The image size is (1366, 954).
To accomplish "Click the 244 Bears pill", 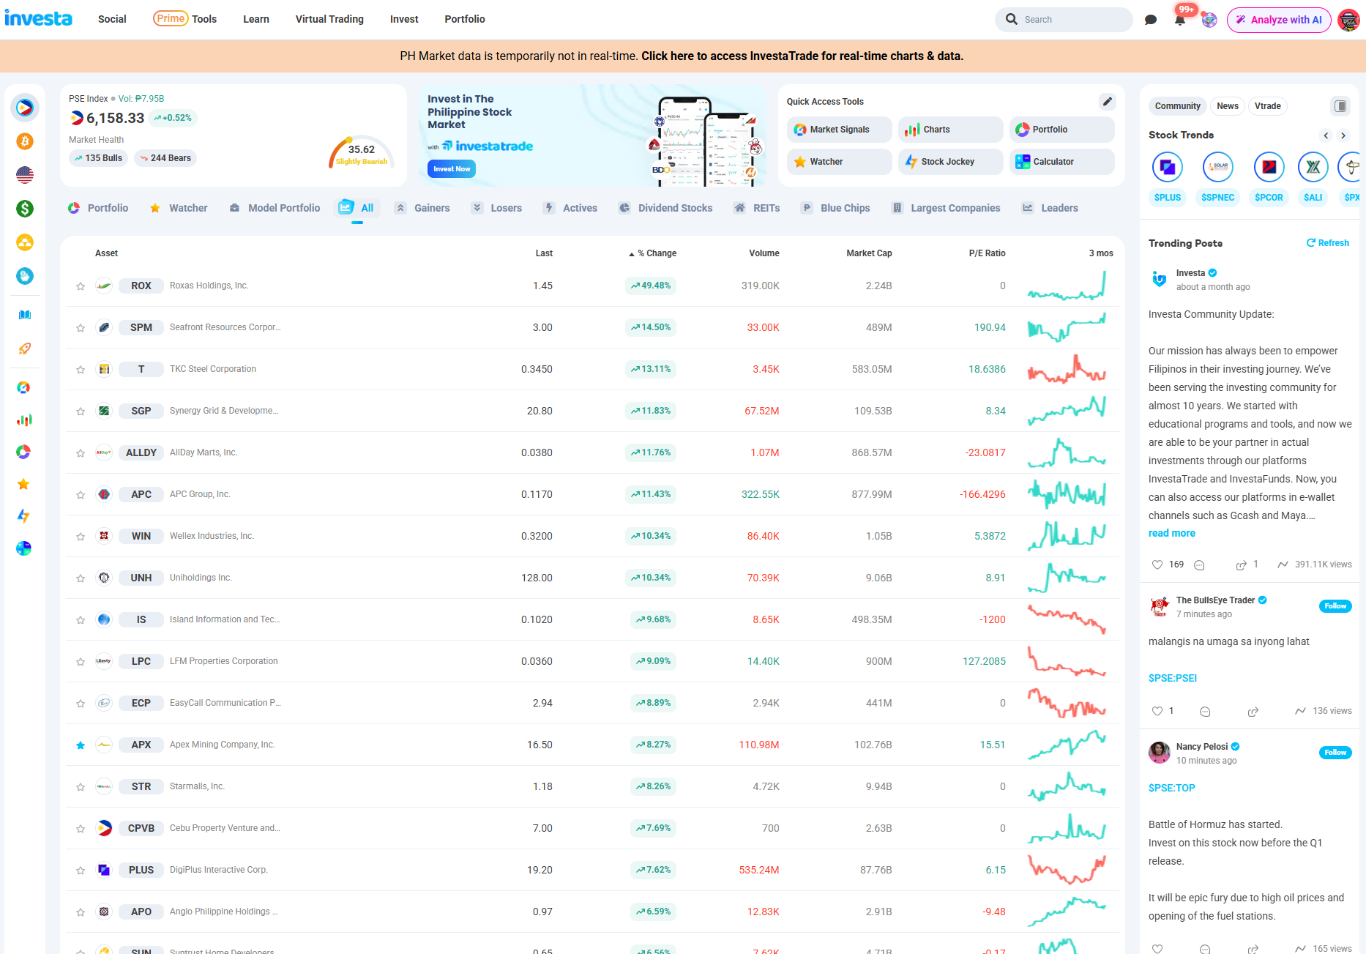I will [x=165, y=158].
